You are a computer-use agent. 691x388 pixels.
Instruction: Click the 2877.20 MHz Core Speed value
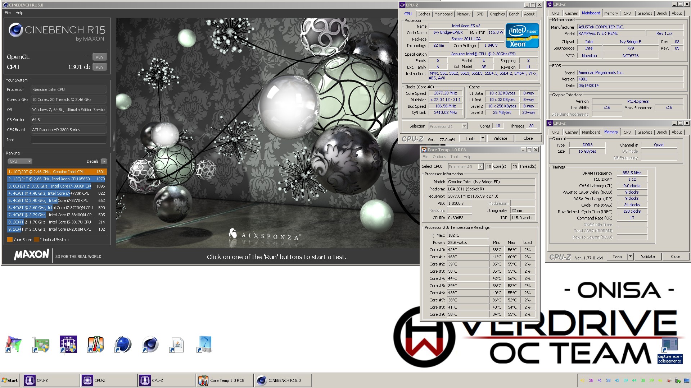(x=445, y=93)
